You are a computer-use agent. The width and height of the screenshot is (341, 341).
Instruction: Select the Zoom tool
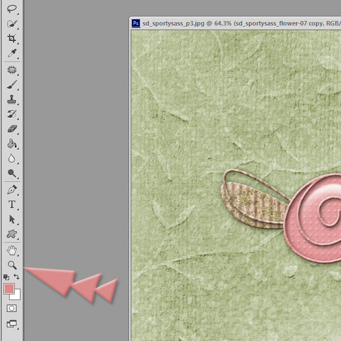12,265
